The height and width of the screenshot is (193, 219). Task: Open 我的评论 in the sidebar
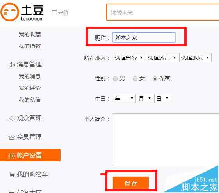pyautogui.click(x=30, y=88)
